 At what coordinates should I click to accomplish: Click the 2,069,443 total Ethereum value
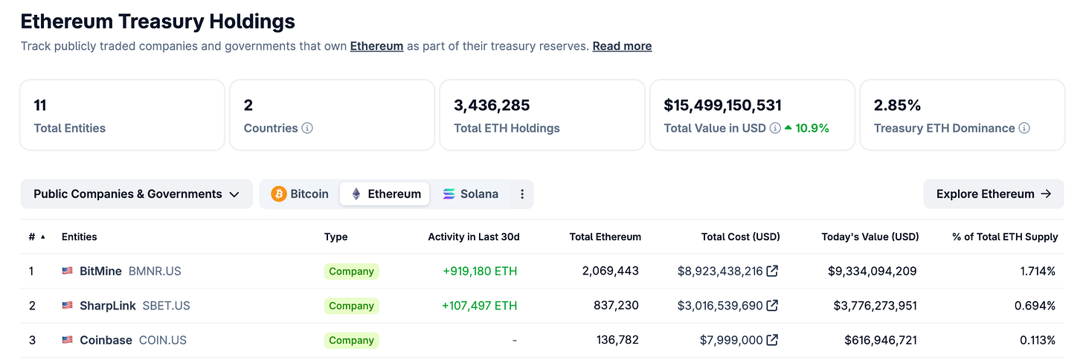610,271
